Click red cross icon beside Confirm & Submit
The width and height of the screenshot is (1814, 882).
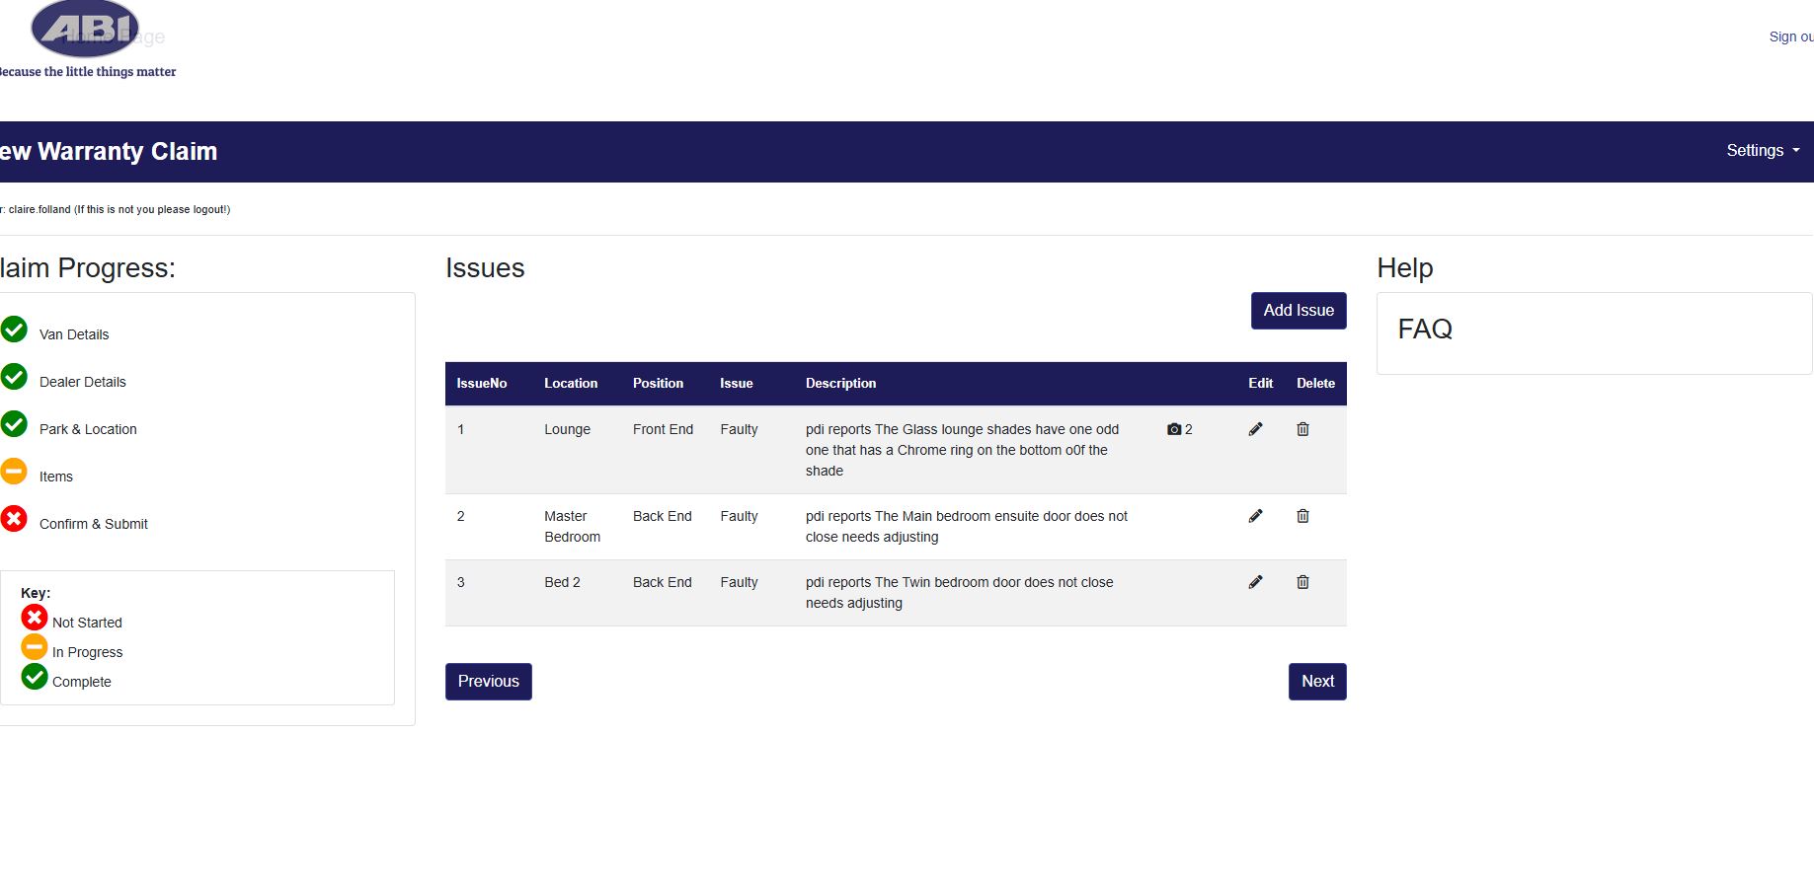pos(14,518)
